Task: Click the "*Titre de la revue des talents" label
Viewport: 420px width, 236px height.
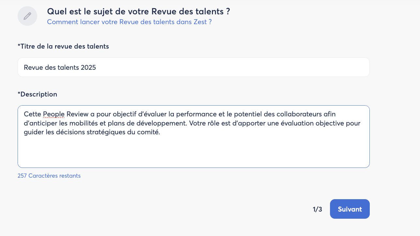Action: 63,46
